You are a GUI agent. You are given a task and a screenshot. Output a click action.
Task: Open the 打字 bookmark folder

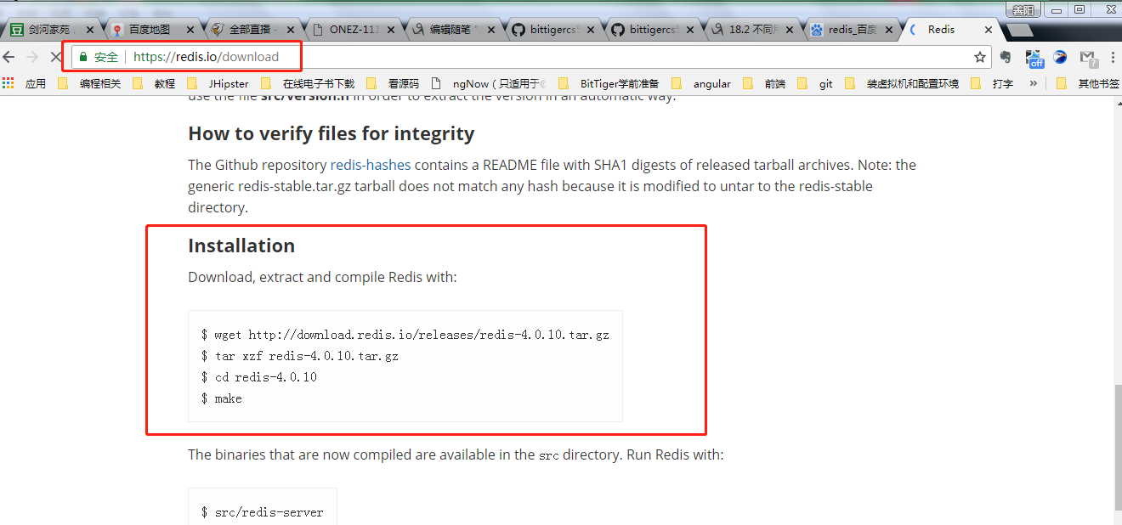992,83
